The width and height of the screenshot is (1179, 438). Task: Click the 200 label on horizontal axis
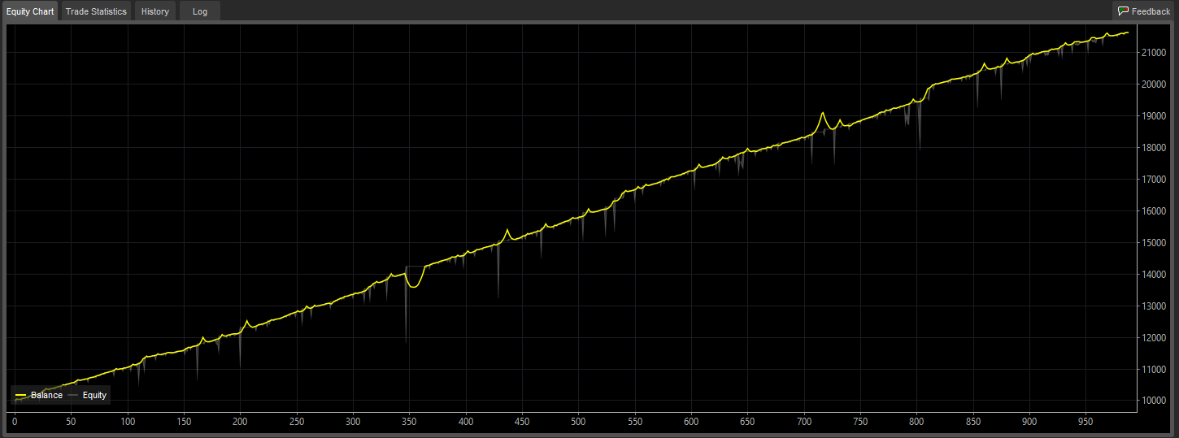coord(240,422)
